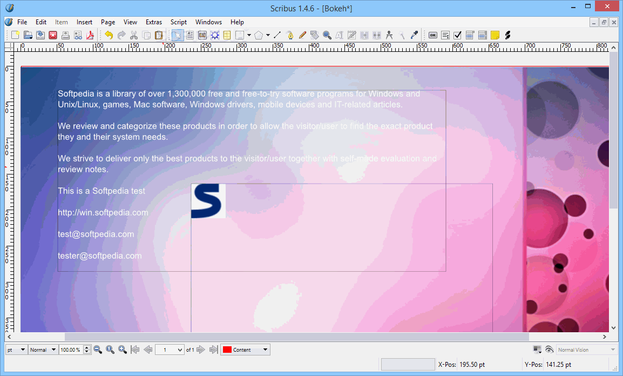Open the shape chooser dropdown arrow
The image size is (623, 376).
pyautogui.click(x=249, y=35)
